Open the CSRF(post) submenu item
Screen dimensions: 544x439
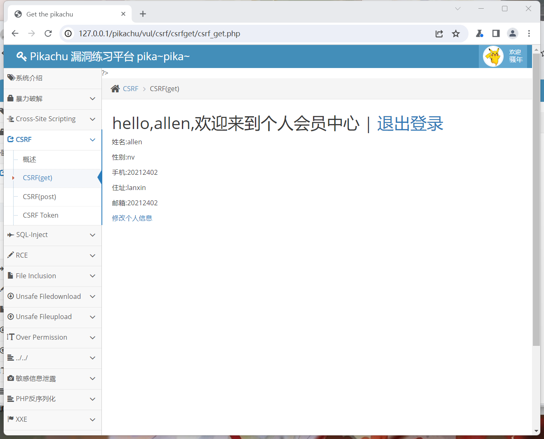(x=40, y=197)
